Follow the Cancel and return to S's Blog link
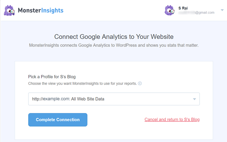This screenshot has width=227, height=142. (172, 119)
